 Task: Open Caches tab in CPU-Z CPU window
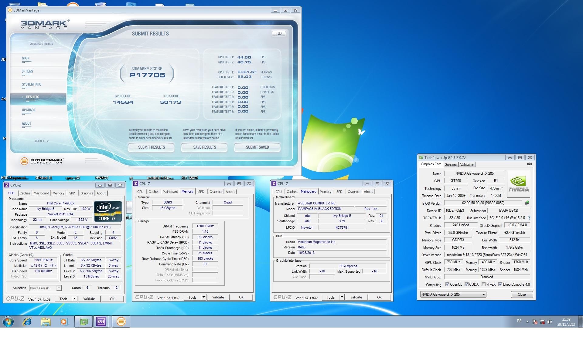click(25, 193)
